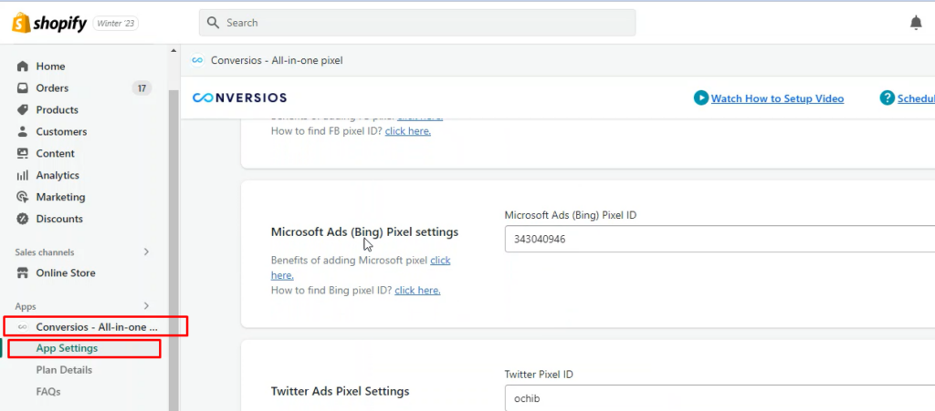Select Conversios - All-in-one app
This screenshot has width=935, height=411.
pyautogui.click(x=96, y=326)
